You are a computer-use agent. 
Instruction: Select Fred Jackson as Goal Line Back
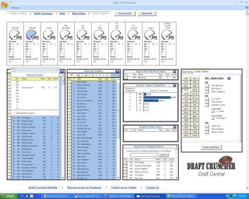click(x=213, y=118)
